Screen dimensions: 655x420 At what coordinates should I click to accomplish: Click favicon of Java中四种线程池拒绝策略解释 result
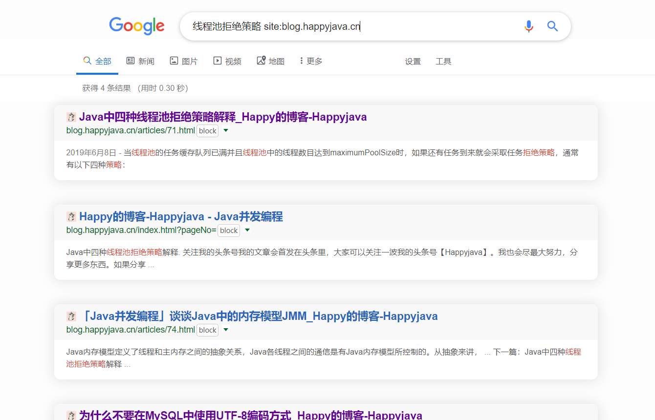pyautogui.click(x=71, y=117)
